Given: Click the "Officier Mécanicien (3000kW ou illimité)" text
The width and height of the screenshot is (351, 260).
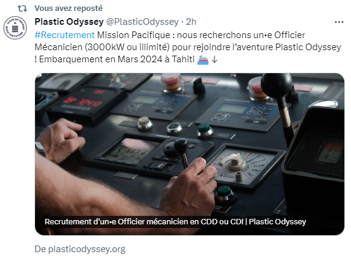Looking at the screenshot, I should pos(170,41).
